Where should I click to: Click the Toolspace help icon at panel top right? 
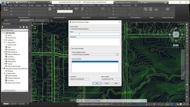(27, 27)
